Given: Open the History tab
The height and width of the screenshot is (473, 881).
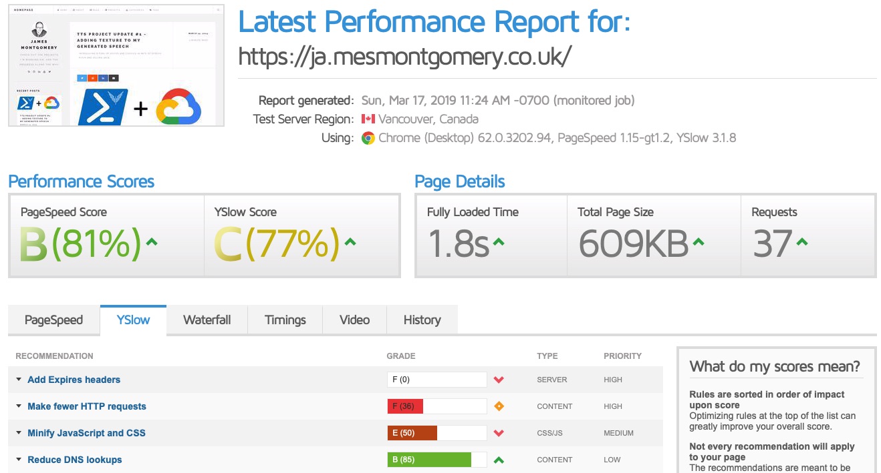Looking at the screenshot, I should coord(422,320).
